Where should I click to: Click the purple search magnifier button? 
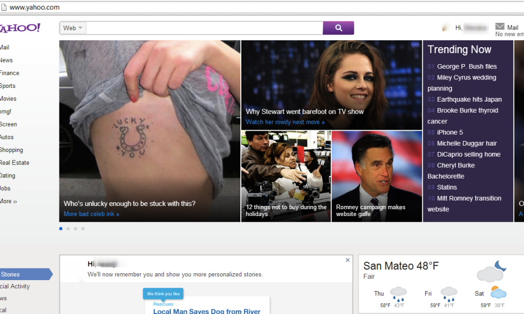tap(338, 28)
